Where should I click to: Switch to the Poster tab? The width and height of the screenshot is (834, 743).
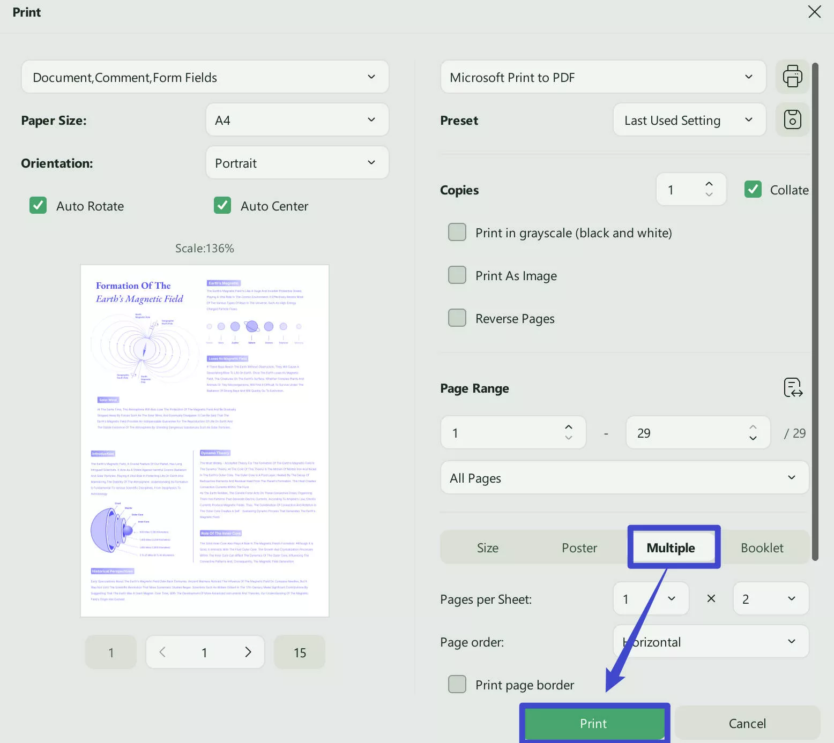pyautogui.click(x=579, y=547)
